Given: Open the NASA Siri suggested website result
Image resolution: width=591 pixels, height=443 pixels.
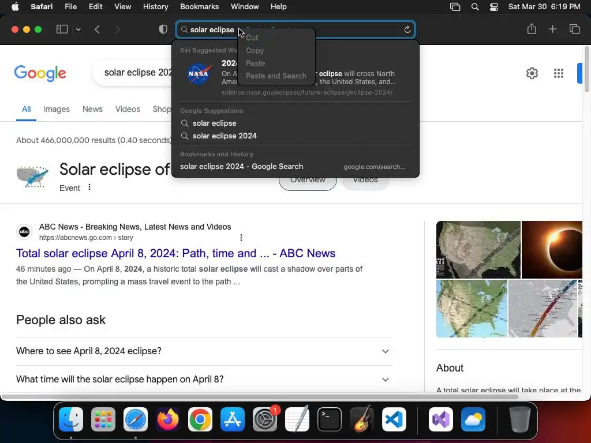Looking at the screenshot, I should pos(295,77).
